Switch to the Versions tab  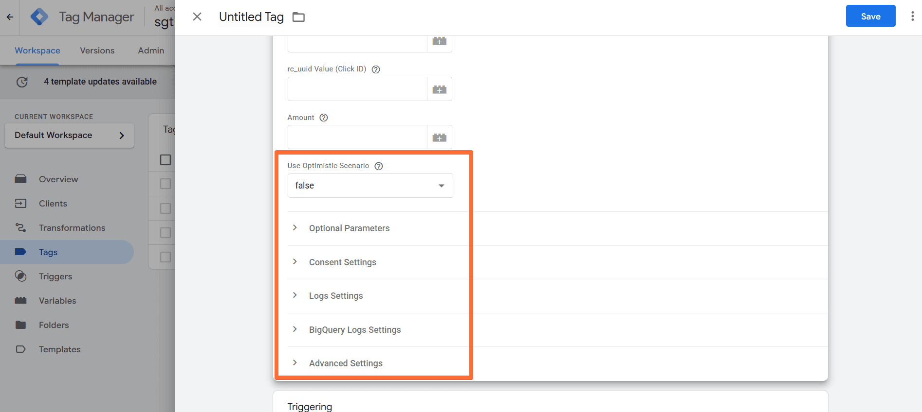click(97, 51)
